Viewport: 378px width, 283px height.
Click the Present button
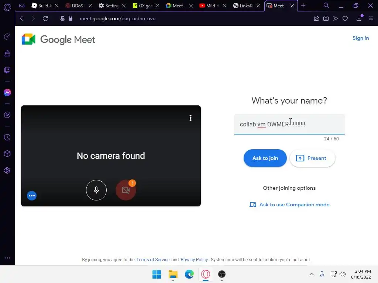[x=312, y=158]
